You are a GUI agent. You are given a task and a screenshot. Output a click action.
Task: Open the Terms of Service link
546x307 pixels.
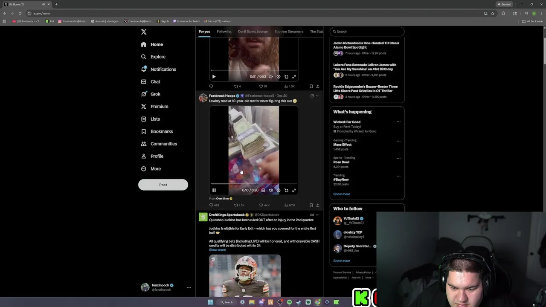[x=342, y=272]
